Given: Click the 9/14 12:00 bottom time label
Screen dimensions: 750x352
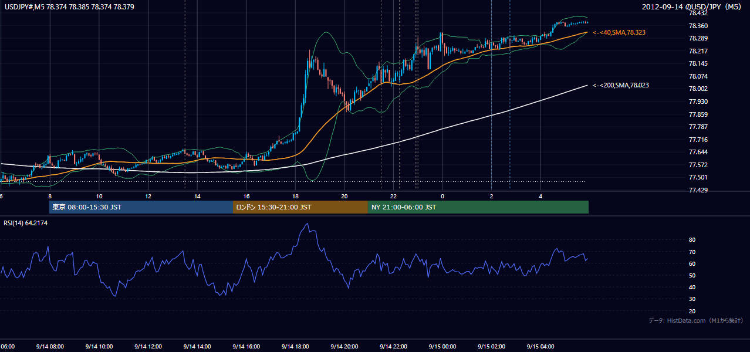Looking at the screenshot, I should (148, 347).
